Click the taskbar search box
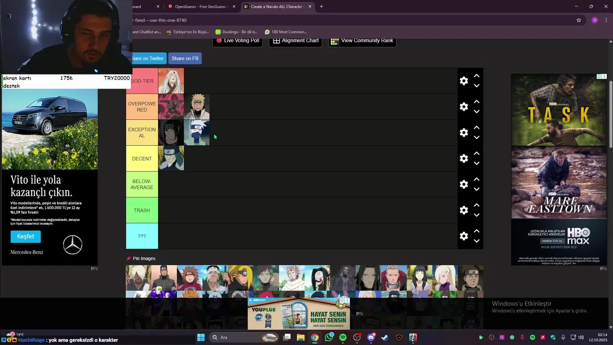Viewport: 613px width, 345px height. [244, 337]
